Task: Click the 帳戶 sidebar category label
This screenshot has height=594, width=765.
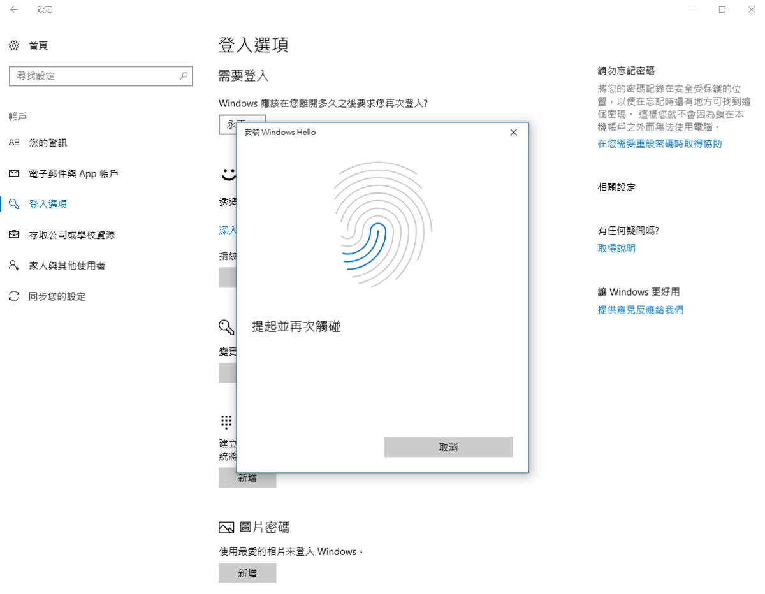Action: tap(18, 117)
